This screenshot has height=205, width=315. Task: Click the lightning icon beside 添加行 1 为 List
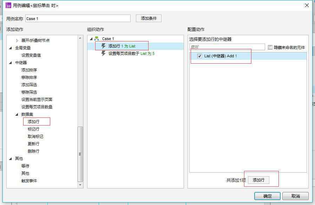tap(104, 46)
